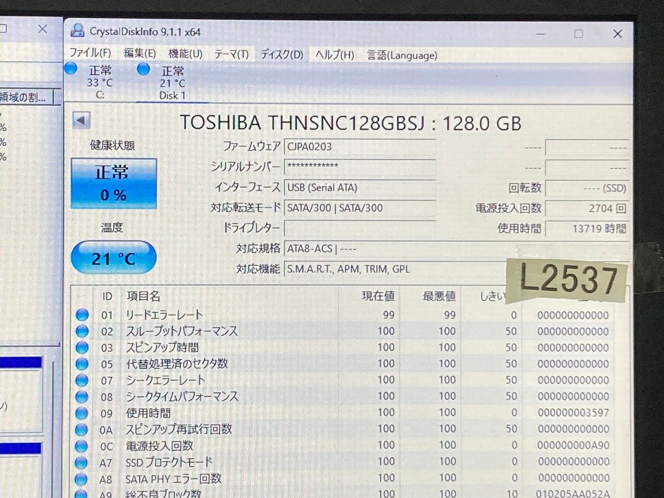
Task: Click the status dot beside スピンアップ時間
Action: click(x=82, y=347)
